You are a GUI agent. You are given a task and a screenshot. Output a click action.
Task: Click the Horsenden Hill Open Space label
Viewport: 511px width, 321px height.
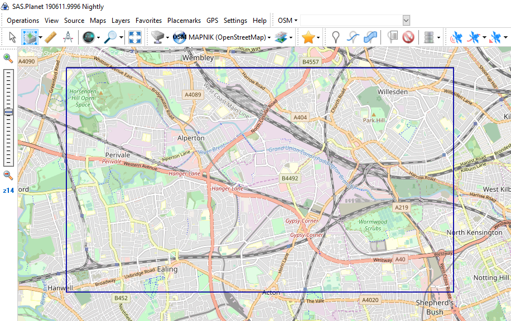click(x=83, y=98)
